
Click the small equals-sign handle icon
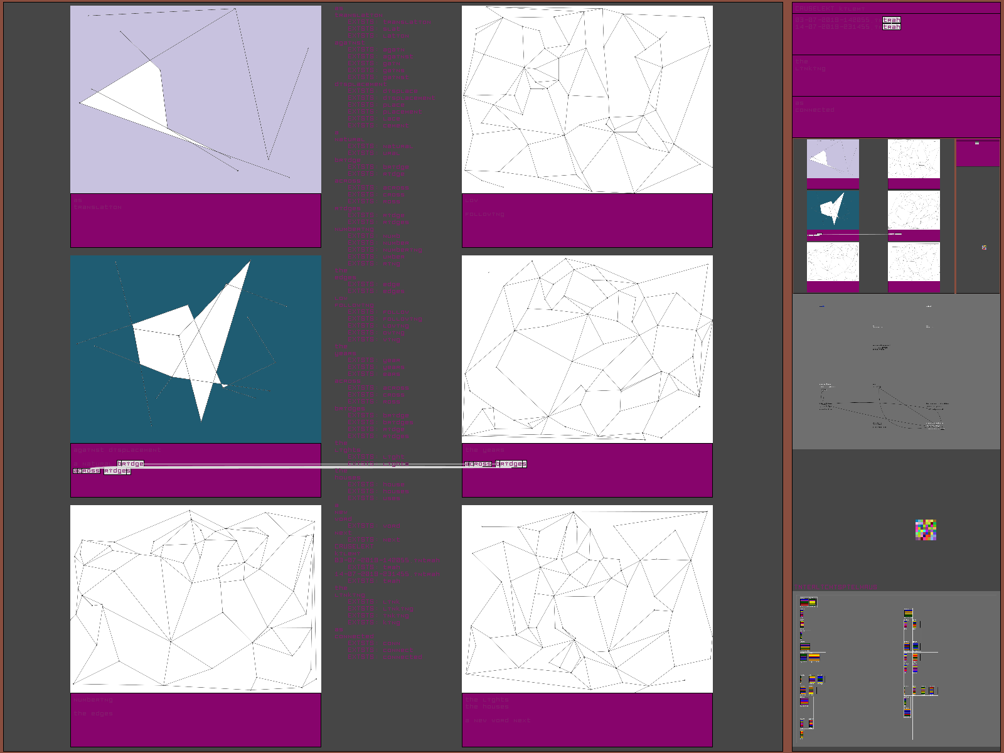pos(977,144)
